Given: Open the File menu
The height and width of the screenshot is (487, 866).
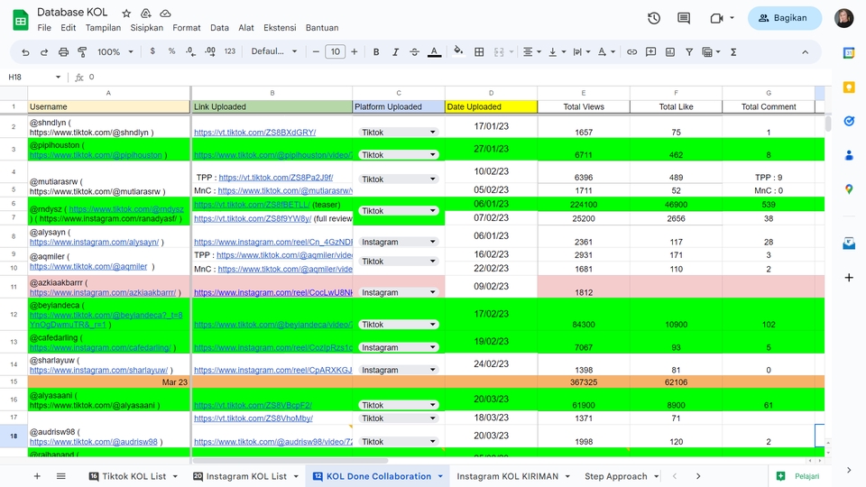Looking at the screenshot, I should 44,28.
